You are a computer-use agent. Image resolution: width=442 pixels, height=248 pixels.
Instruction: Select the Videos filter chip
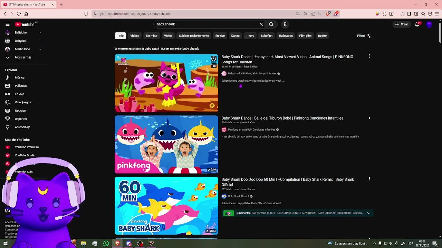pyautogui.click(x=135, y=36)
